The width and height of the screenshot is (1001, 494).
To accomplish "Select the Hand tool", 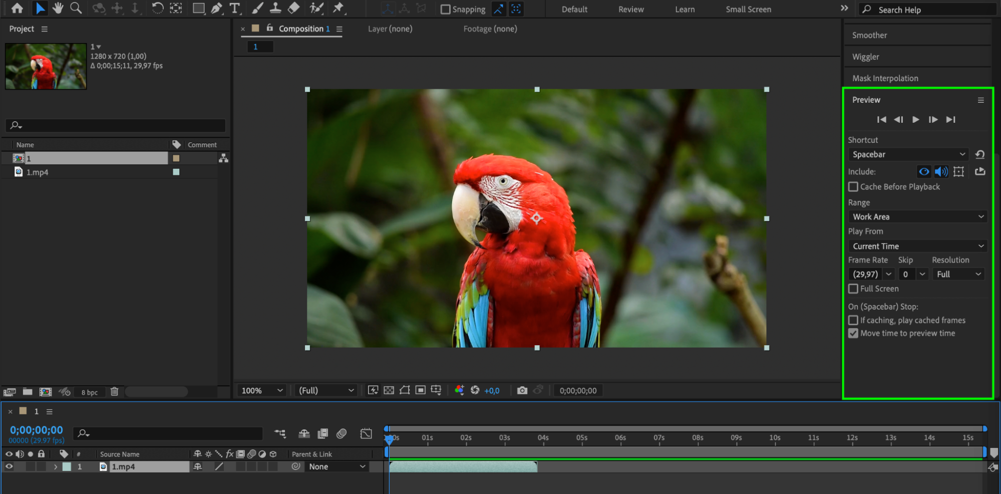I will [x=58, y=8].
